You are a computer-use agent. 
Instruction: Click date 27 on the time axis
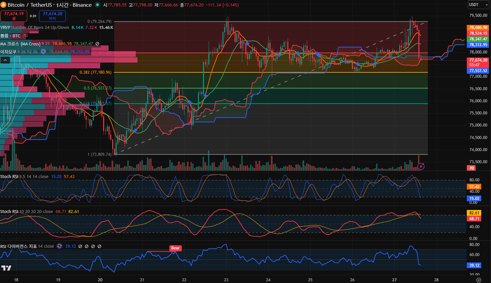pyautogui.click(x=394, y=280)
